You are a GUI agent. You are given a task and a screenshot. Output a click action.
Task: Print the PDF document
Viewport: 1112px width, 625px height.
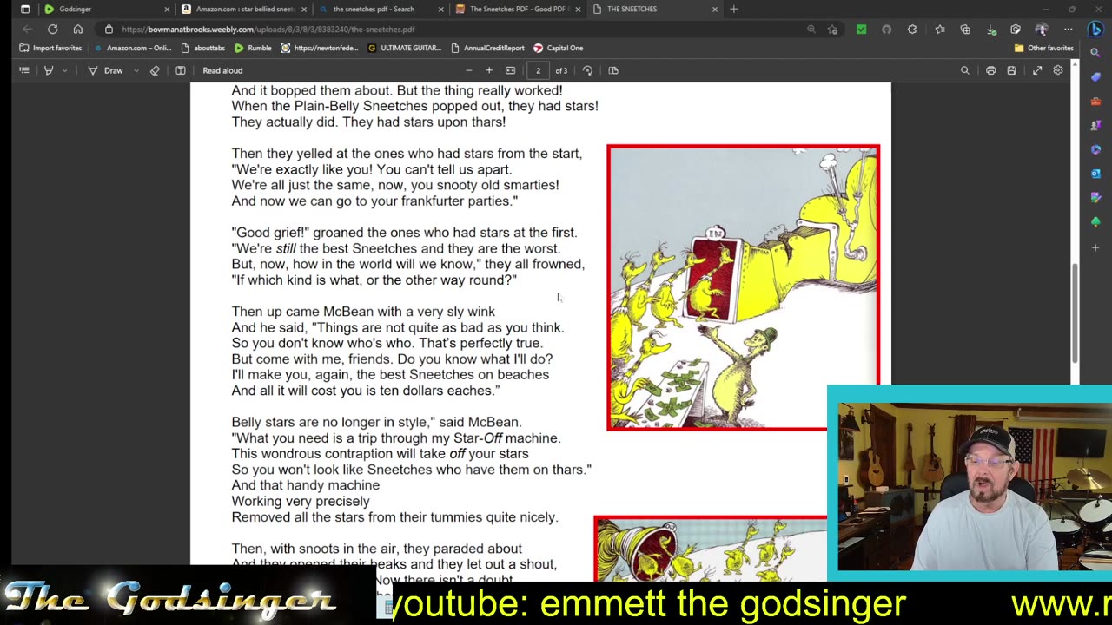[x=990, y=70]
